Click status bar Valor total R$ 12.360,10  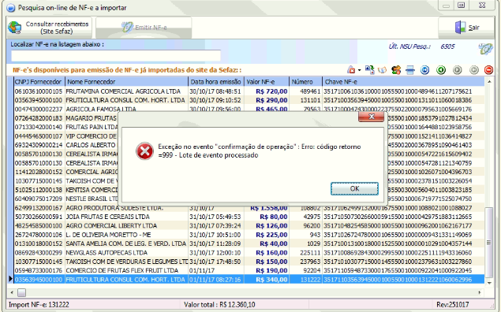tap(219, 304)
